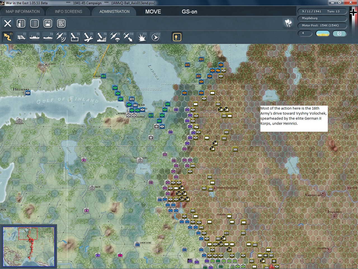Select the HQ unit near Velikie Luki
This screenshot has width=358, height=269.
click(x=137, y=244)
